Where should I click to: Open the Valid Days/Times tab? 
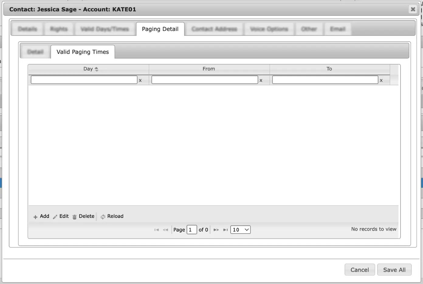click(105, 29)
